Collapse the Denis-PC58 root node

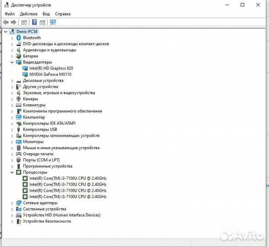pyautogui.click(x=5, y=32)
